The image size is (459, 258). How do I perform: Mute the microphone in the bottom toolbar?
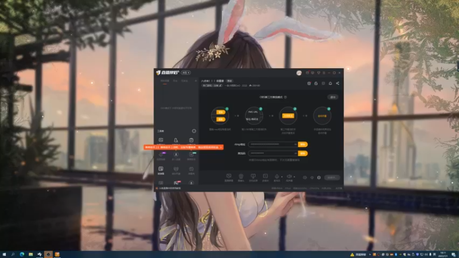(277, 177)
